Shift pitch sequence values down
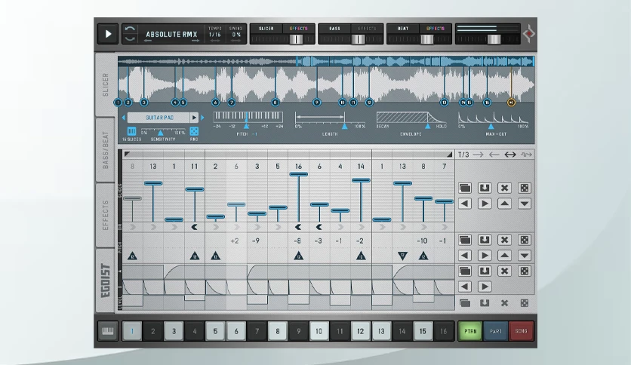The width and height of the screenshot is (631, 365). pyautogui.click(x=525, y=255)
